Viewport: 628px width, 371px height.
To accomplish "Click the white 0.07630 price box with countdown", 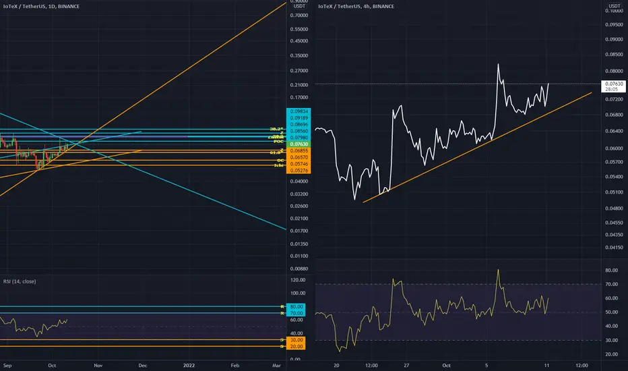I will pos(614,86).
